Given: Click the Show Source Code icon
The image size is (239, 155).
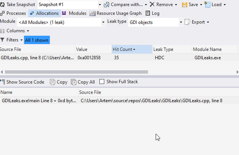Looking at the screenshot, I should pyautogui.click(x=2, y=82).
